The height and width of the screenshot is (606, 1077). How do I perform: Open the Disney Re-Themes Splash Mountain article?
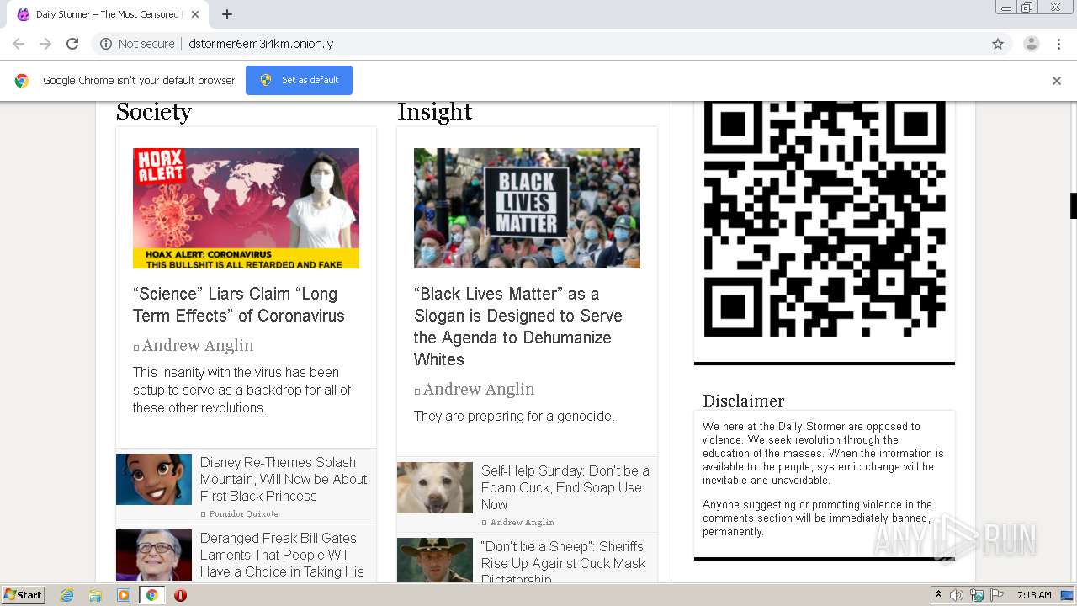click(x=284, y=479)
